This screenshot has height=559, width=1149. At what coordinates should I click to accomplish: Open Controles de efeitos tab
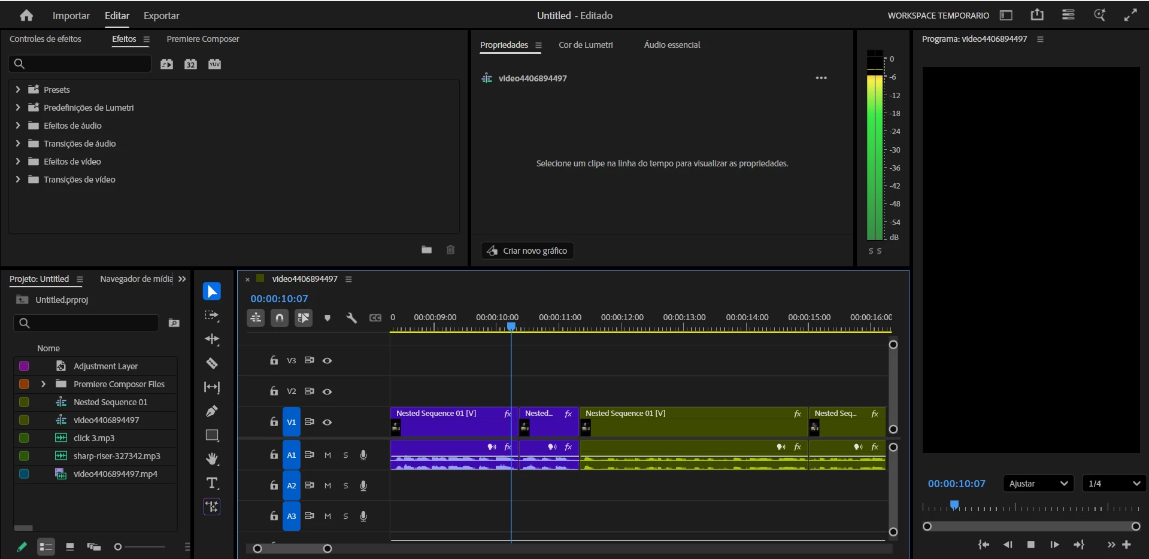click(x=46, y=39)
